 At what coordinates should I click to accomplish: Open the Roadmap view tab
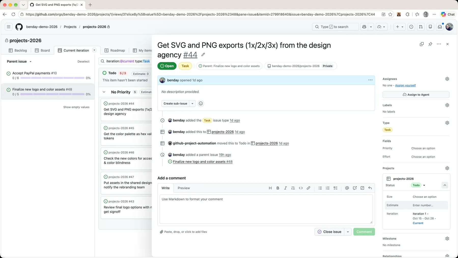115,50
